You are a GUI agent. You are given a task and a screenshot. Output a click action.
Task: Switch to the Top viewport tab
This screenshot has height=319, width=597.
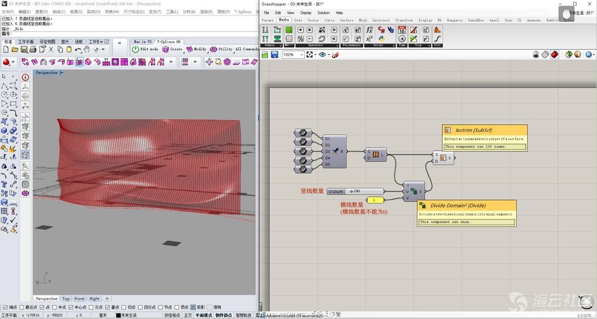click(x=66, y=298)
